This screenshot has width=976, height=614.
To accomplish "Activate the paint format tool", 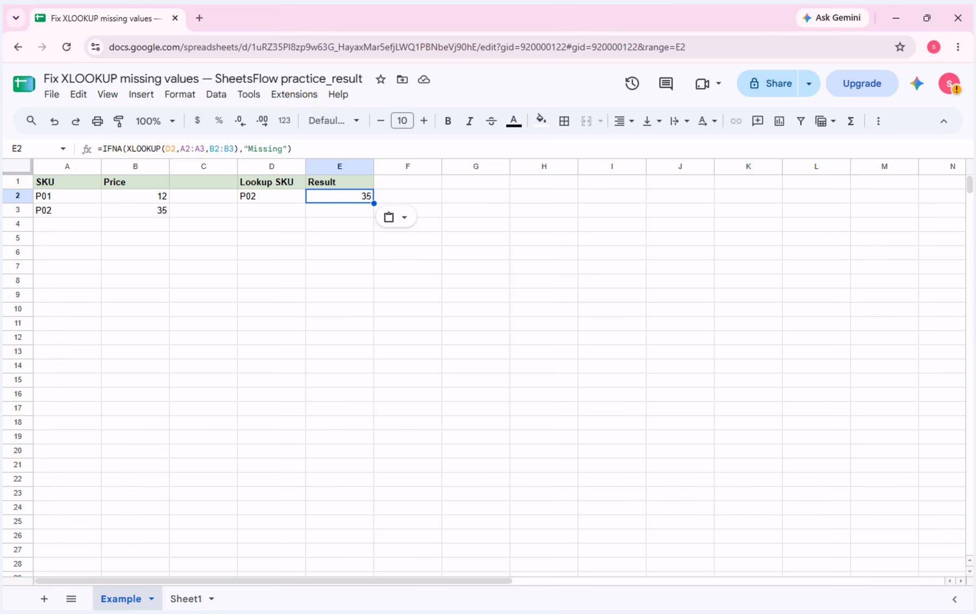I will point(119,121).
